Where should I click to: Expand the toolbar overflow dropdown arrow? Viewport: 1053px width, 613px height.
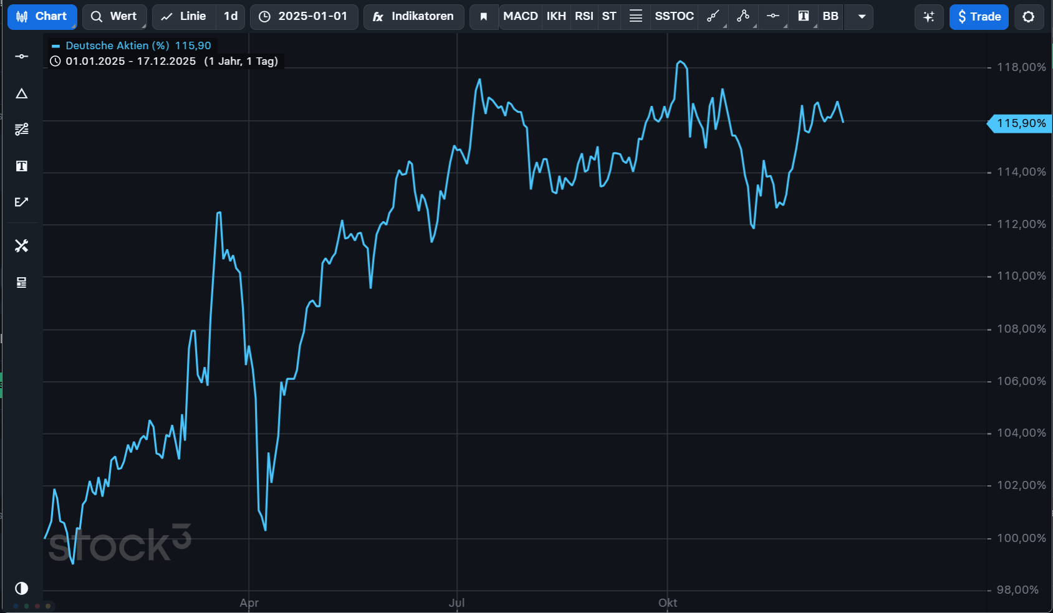tap(862, 17)
